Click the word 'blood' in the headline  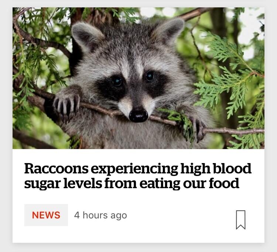click(x=232, y=168)
